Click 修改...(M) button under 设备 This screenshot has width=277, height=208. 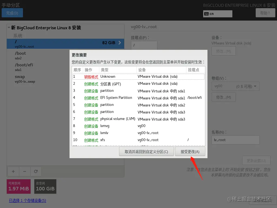pyautogui.click(x=223, y=51)
